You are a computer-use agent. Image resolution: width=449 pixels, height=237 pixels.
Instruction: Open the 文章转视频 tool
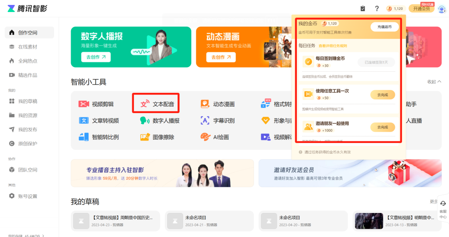point(99,121)
